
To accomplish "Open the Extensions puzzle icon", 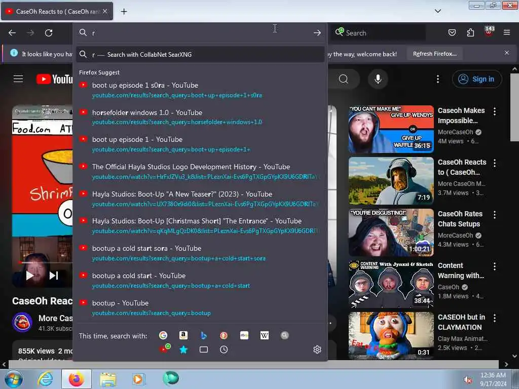I will [x=470, y=32].
